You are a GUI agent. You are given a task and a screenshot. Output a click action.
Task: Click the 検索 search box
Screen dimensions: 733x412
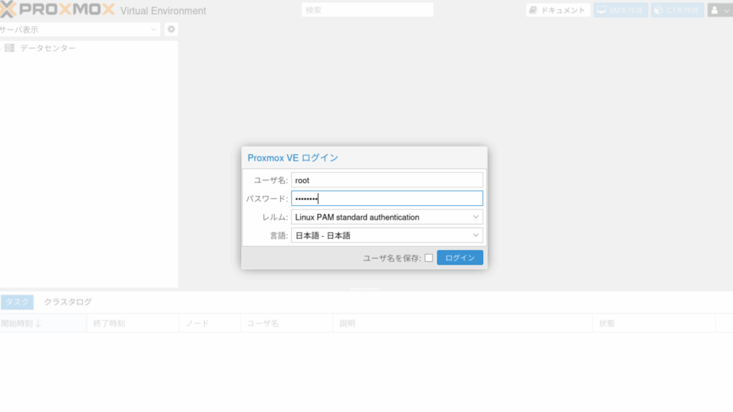(x=367, y=10)
